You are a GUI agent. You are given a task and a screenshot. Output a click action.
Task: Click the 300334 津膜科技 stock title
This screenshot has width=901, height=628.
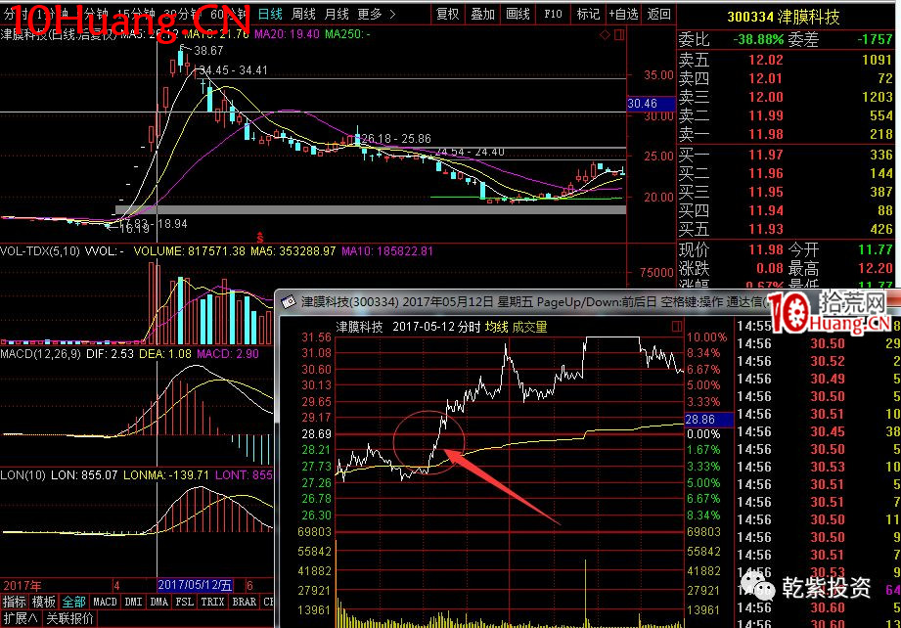click(784, 17)
